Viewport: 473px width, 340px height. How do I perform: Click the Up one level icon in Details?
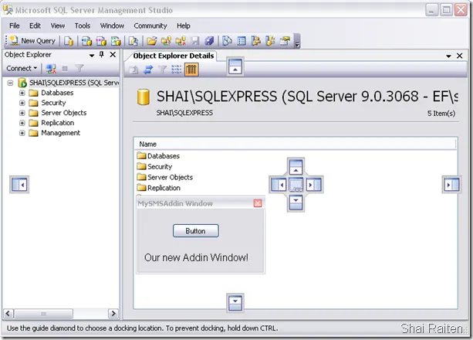133,70
